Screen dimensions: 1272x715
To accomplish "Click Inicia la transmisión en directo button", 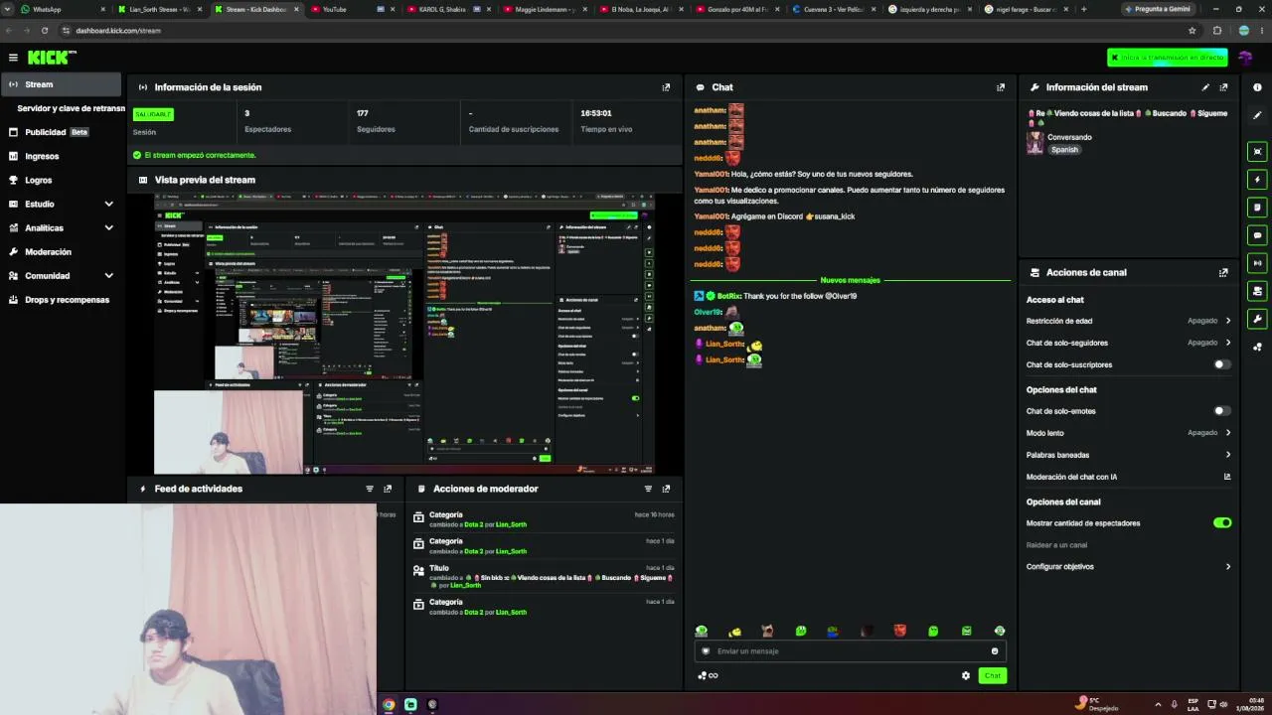I will [x=1168, y=58].
